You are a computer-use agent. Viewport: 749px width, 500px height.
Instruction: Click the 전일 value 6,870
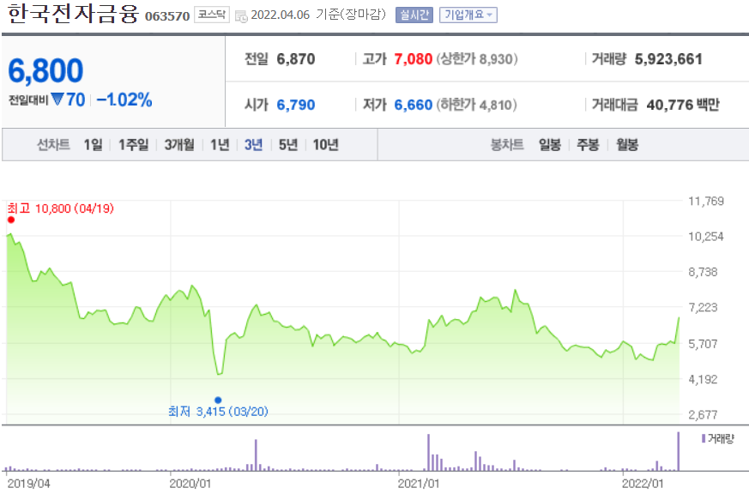(296, 59)
